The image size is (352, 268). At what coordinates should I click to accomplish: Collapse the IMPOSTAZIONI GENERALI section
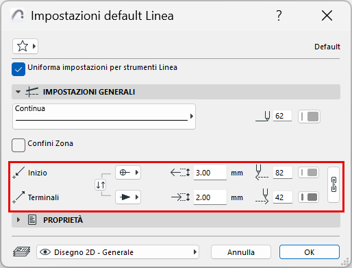click(x=18, y=92)
